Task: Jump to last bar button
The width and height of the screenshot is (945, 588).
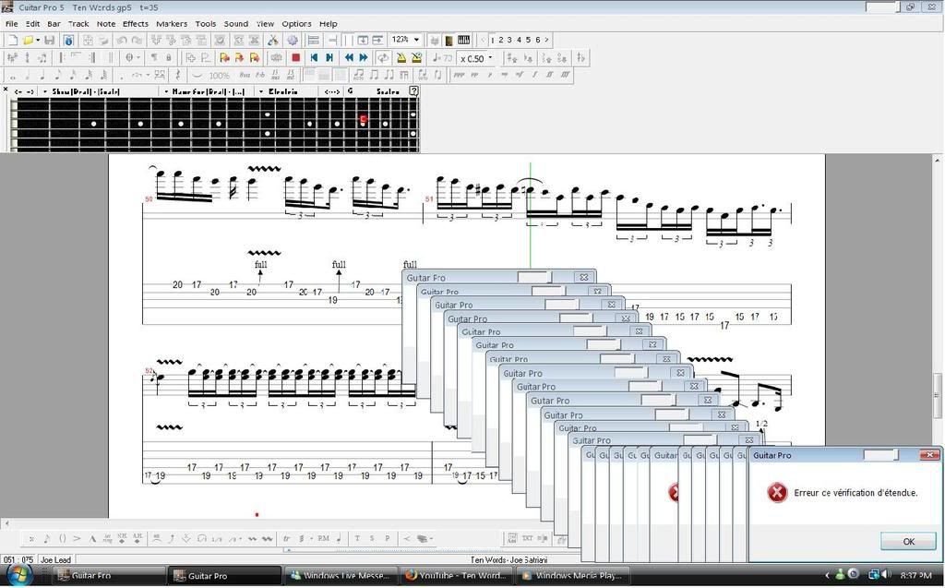Action: (x=329, y=58)
